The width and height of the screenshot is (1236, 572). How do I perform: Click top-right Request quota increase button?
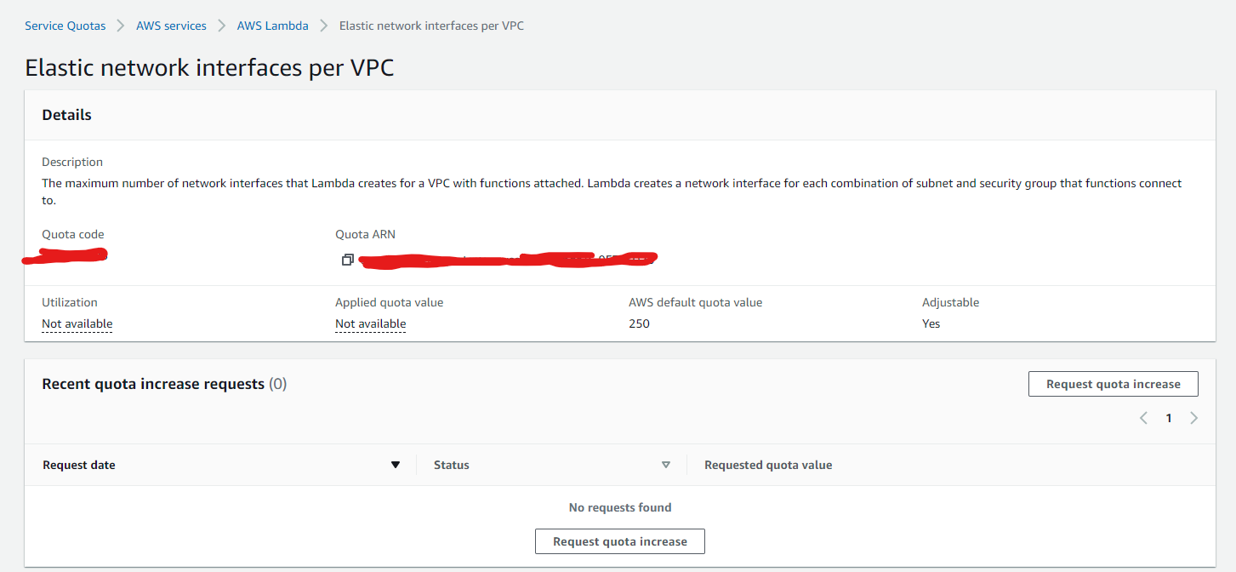1114,384
